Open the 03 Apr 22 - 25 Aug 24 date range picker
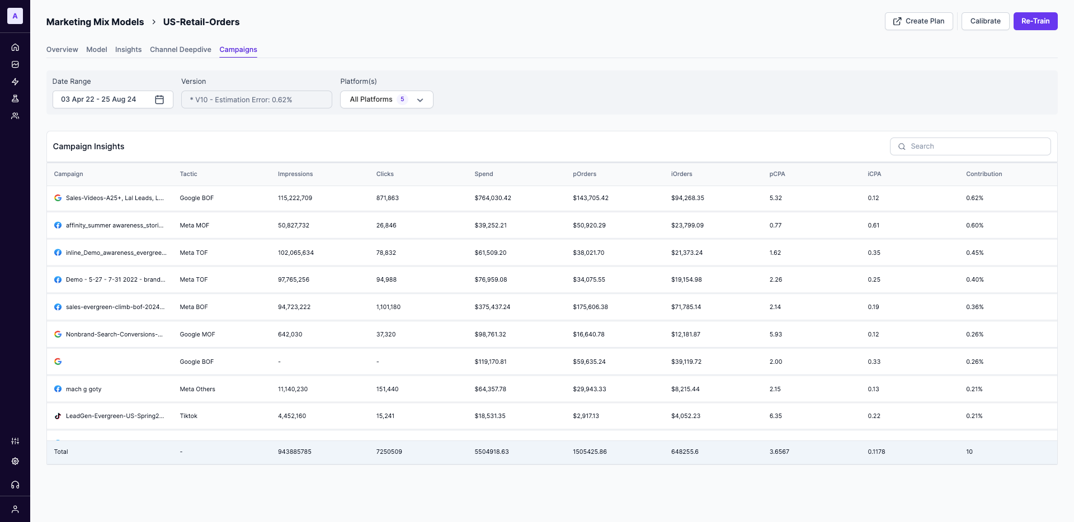 pyautogui.click(x=113, y=99)
